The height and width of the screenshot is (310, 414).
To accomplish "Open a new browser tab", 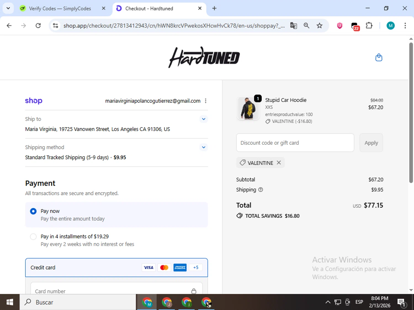I will coord(214,8).
